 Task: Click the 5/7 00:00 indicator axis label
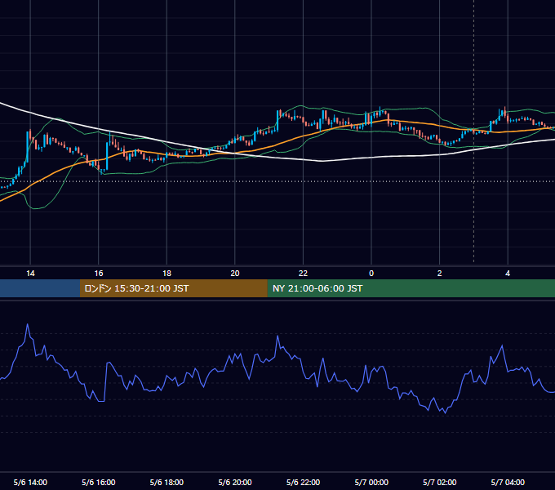point(371,482)
